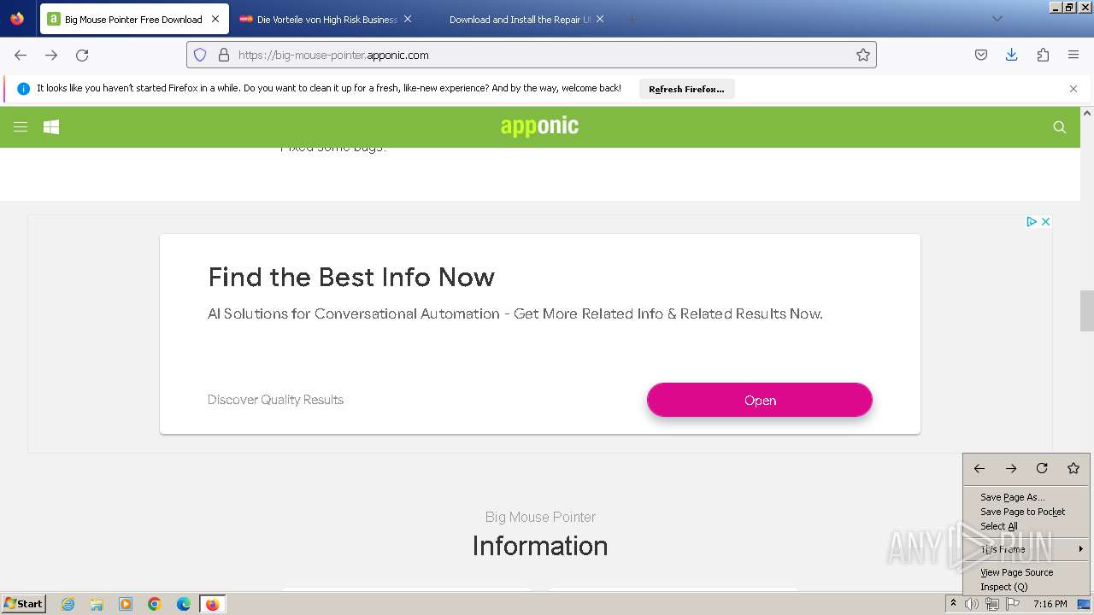Click the Refresh Firefox... button
Screen dimensions: 1094x615
coord(686,89)
